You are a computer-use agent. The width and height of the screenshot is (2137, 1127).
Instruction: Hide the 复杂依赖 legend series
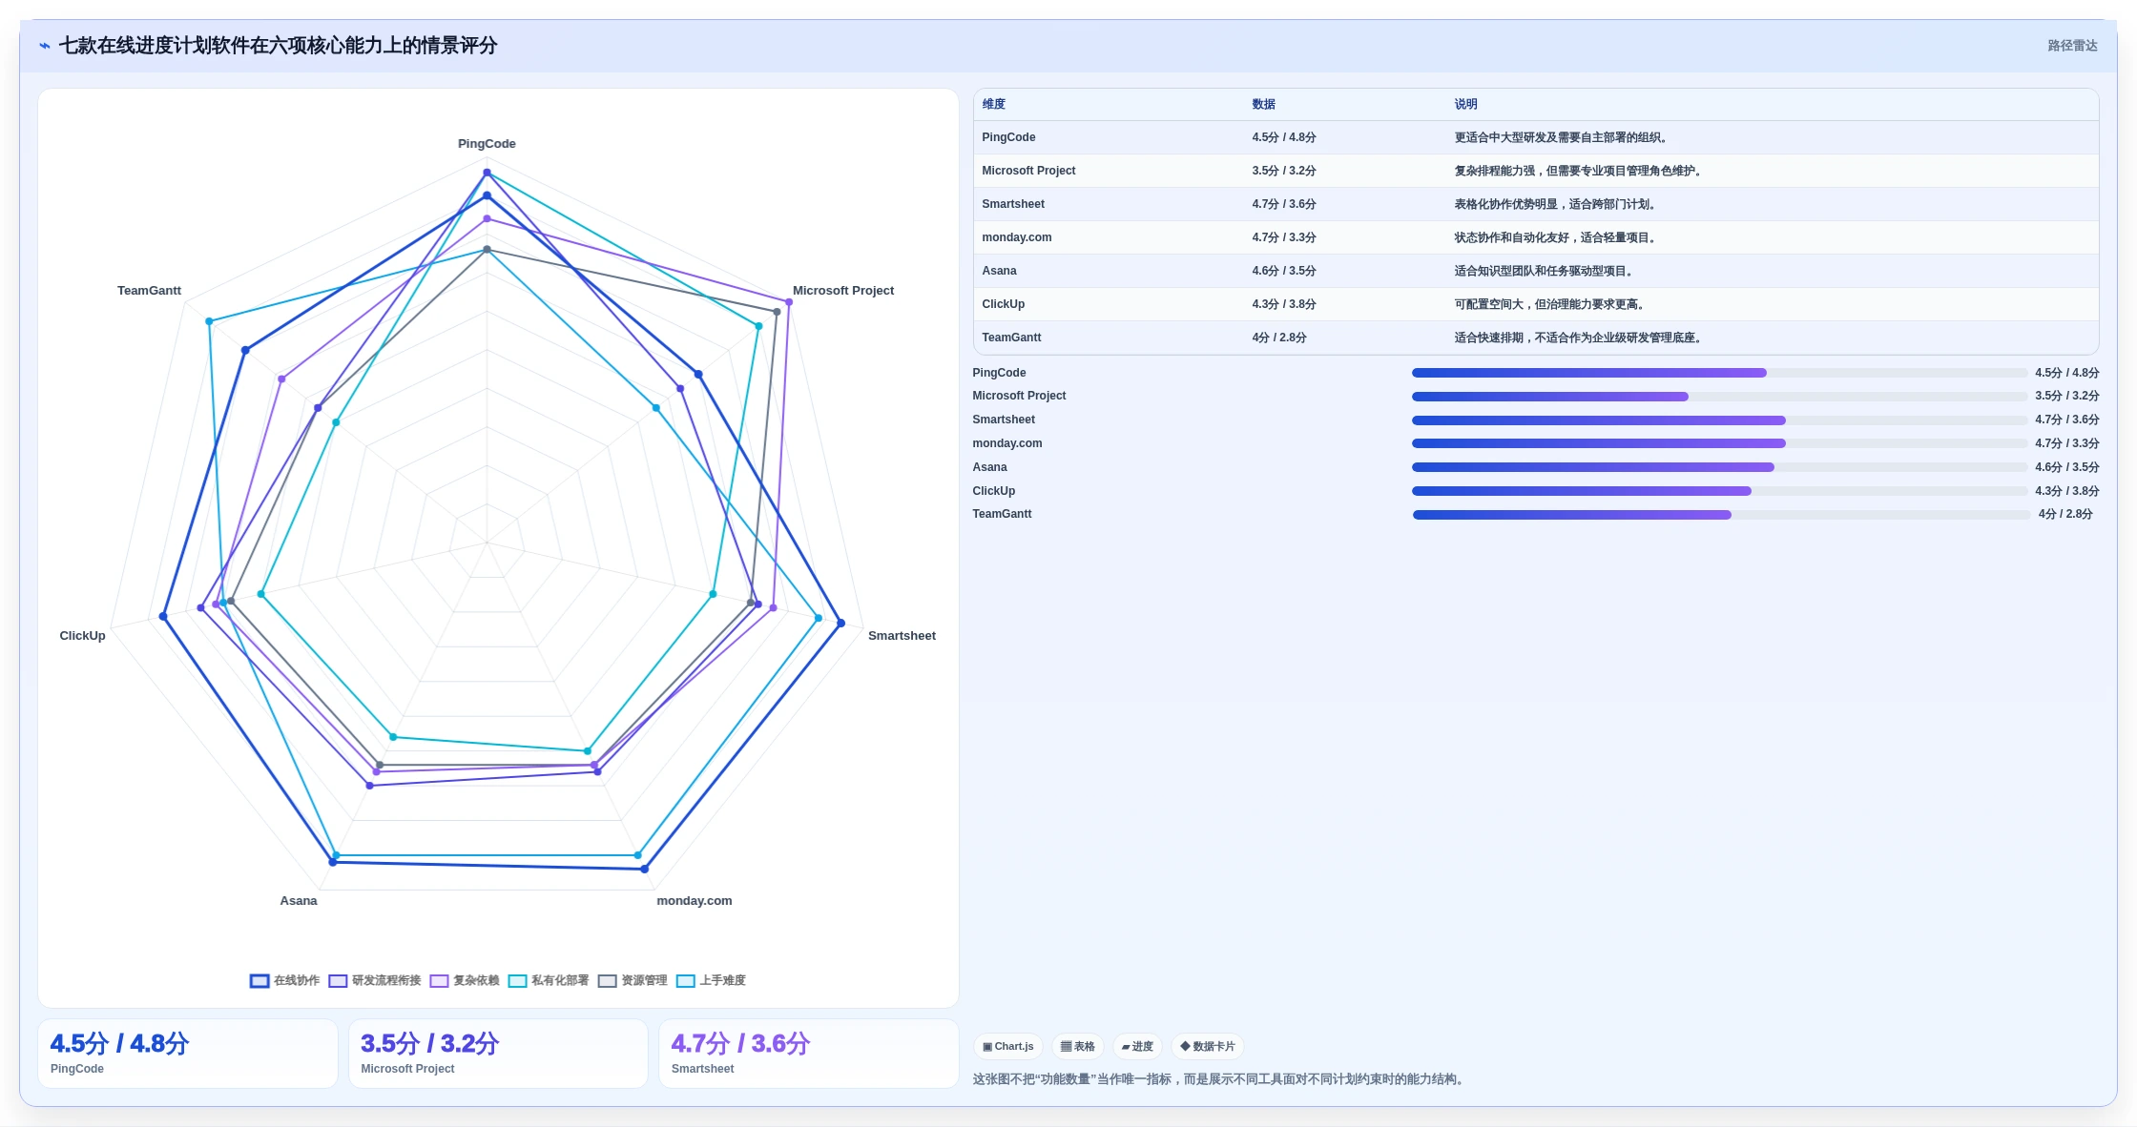464,980
